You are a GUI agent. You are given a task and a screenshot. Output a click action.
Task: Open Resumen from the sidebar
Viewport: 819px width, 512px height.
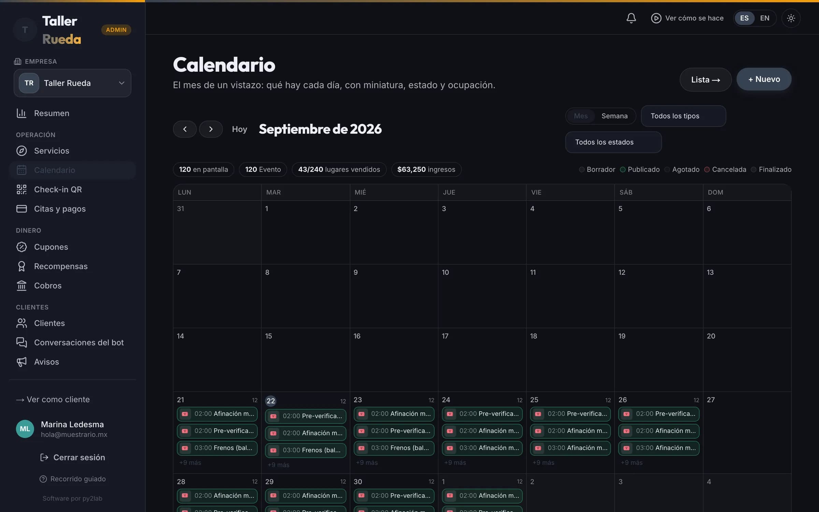(x=72, y=113)
